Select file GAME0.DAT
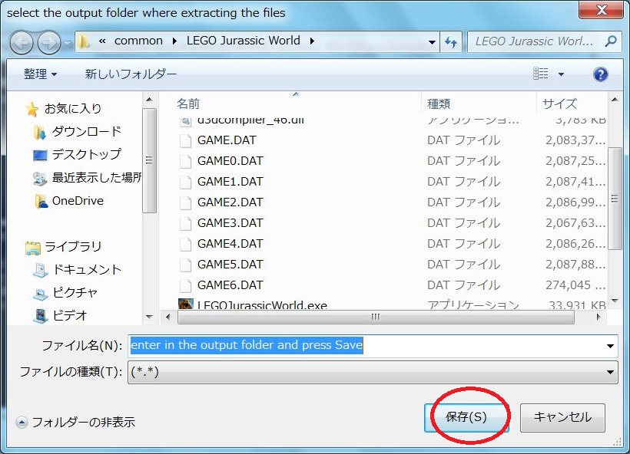 [x=230, y=161]
